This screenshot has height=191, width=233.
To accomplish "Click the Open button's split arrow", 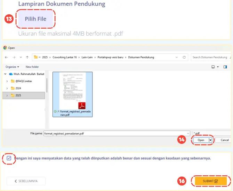I will point(210,140).
